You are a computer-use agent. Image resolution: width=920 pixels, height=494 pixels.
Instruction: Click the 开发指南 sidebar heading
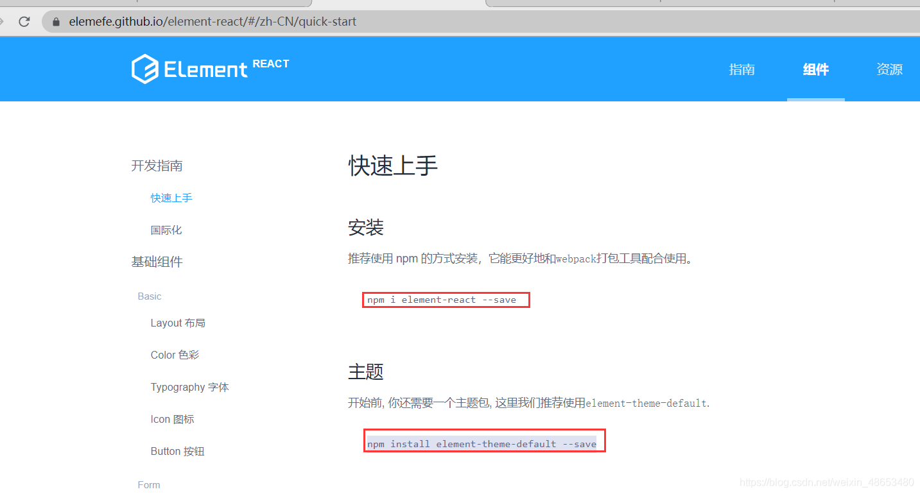(x=157, y=166)
